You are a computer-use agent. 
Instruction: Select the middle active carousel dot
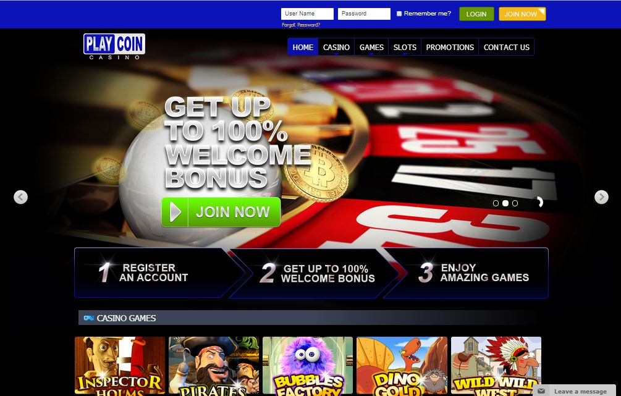pyautogui.click(x=505, y=203)
